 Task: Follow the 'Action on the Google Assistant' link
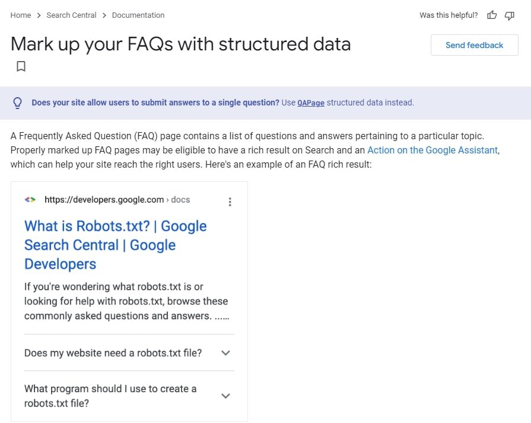click(x=433, y=150)
